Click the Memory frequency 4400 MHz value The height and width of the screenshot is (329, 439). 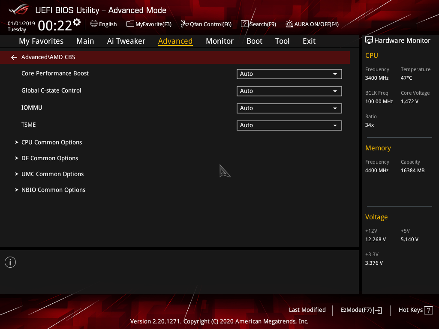[x=376, y=170]
